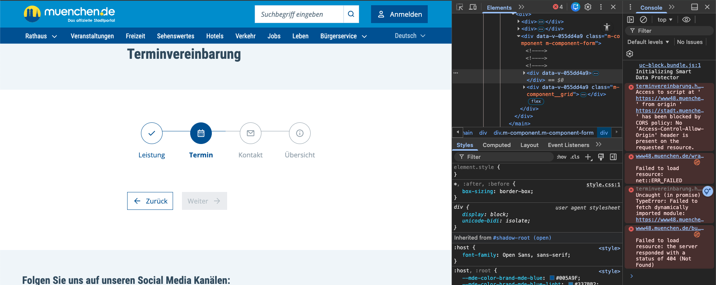Toggle the device toolbar emulation icon

[x=472, y=7]
